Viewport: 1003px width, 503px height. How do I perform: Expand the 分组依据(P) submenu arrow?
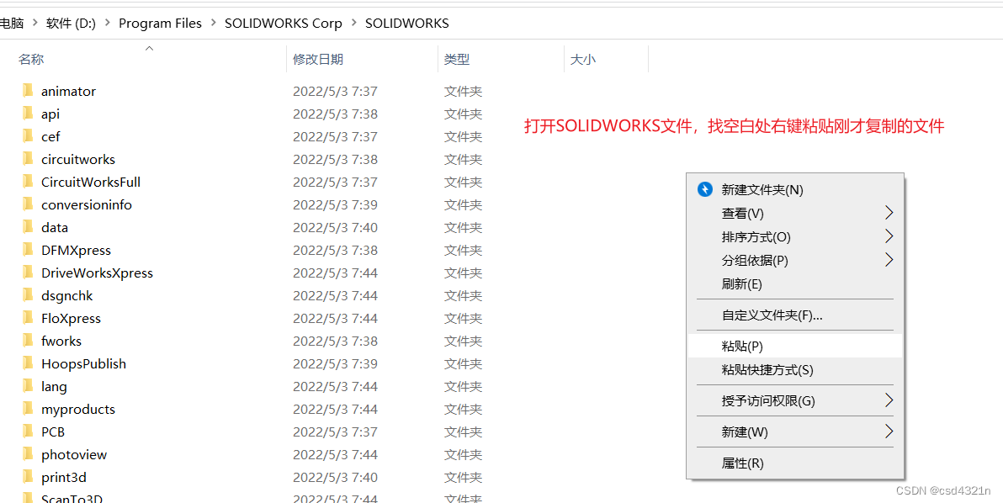click(x=889, y=260)
